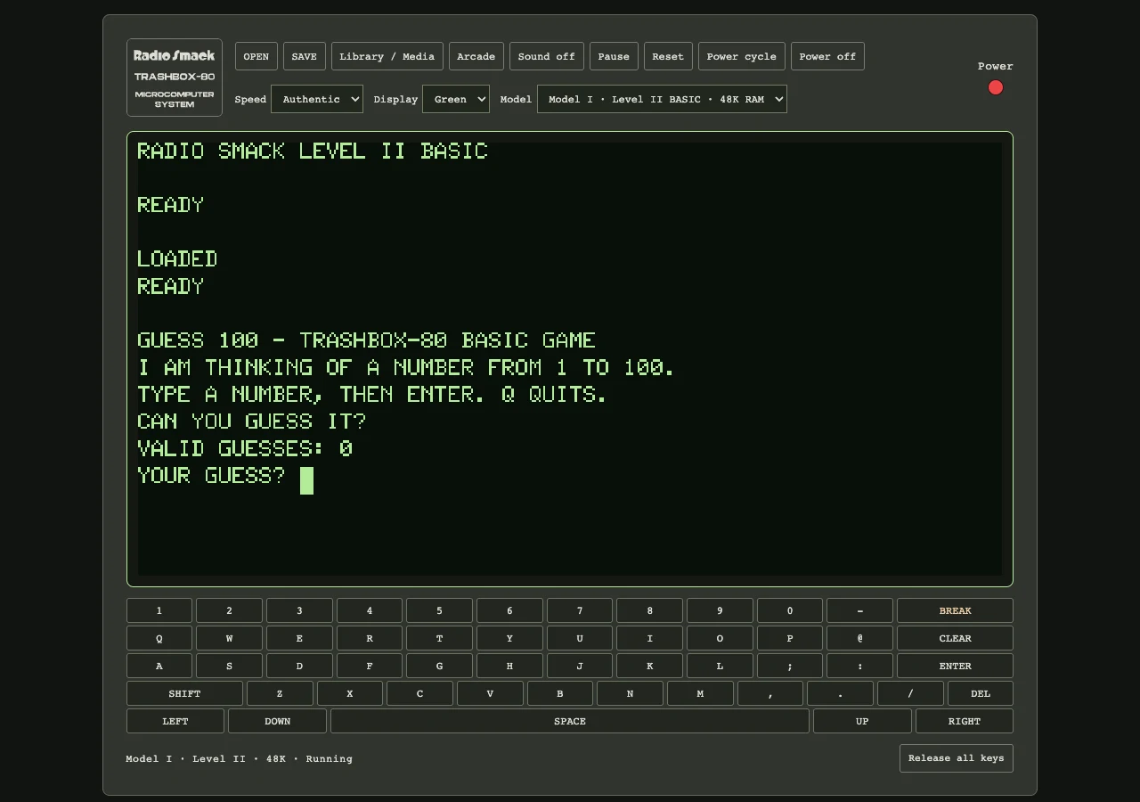
Task: Tap the 3 number key
Action: pyautogui.click(x=299, y=610)
